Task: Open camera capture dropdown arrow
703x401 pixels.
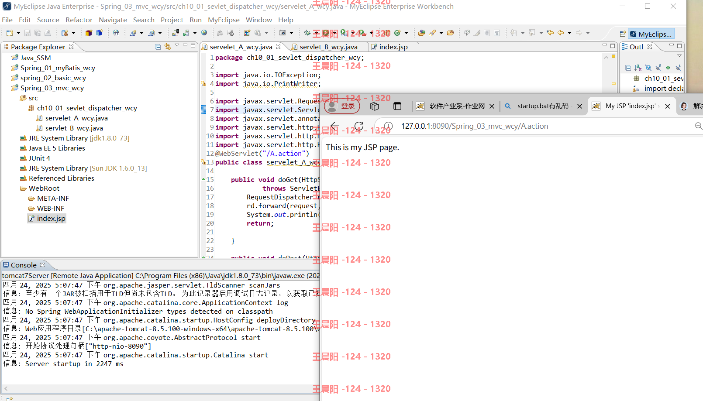Action: 291,33
